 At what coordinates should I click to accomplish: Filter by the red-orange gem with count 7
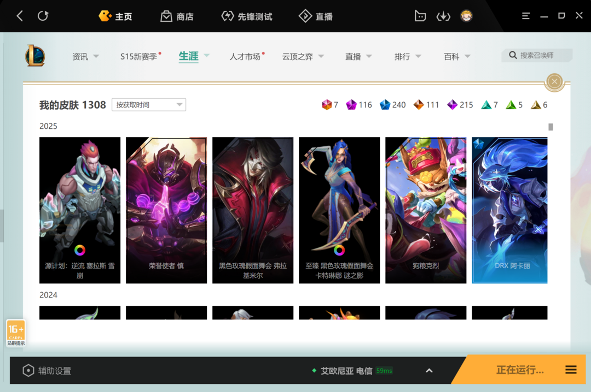click(x=330, y=105)
